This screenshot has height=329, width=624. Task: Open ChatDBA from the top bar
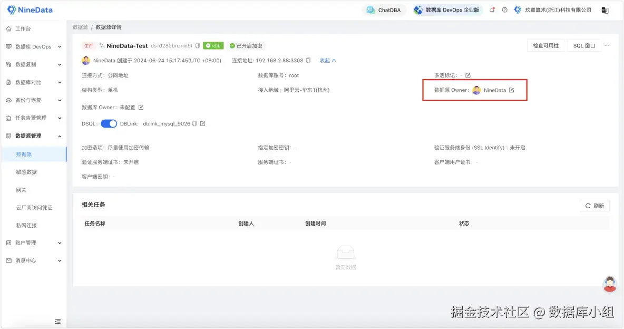pyautogui.click(x=383, y=9)
